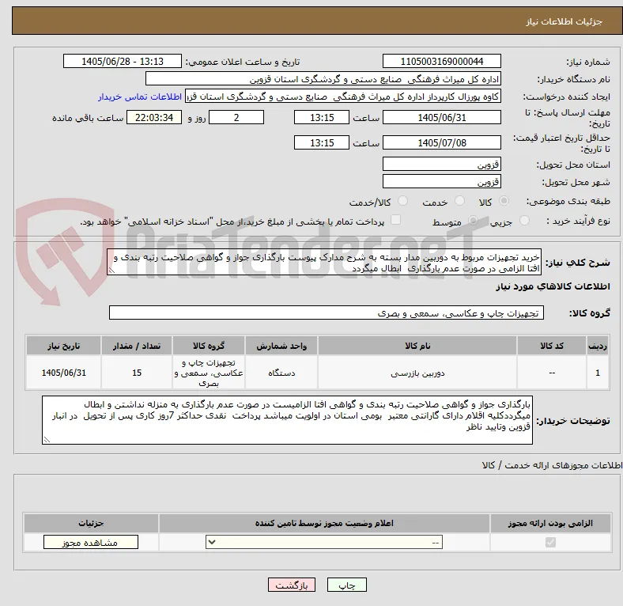Click buyer notes text area

click(287, 420)
